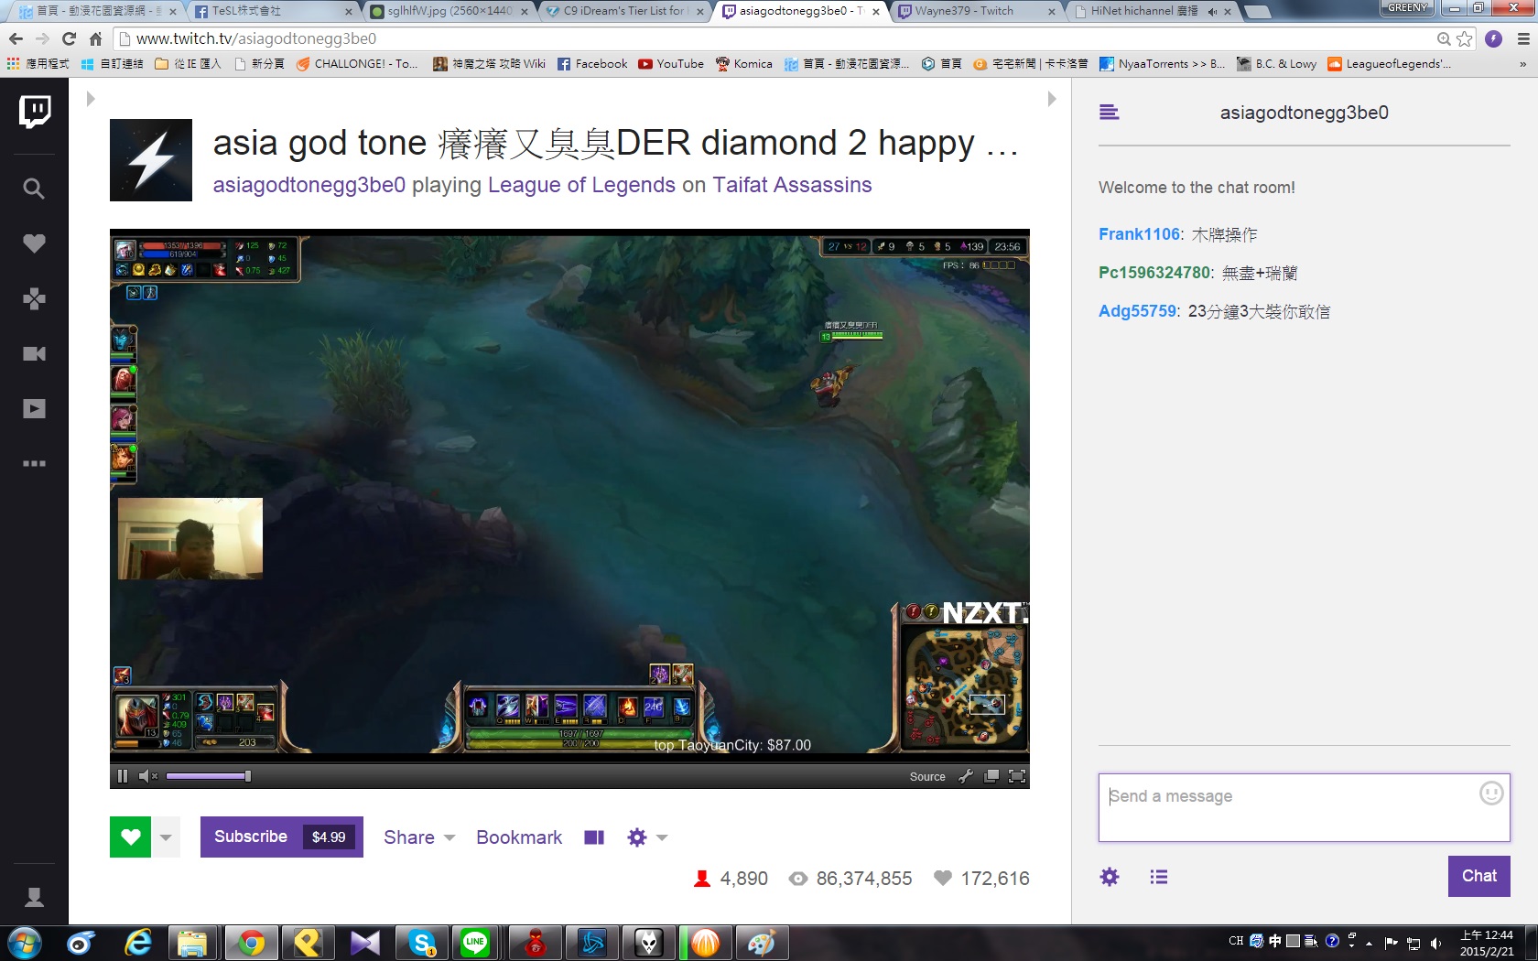Toggle fullscreen on the video player
This screenshot has height=961, width=1538.
tap(1016, 776)
